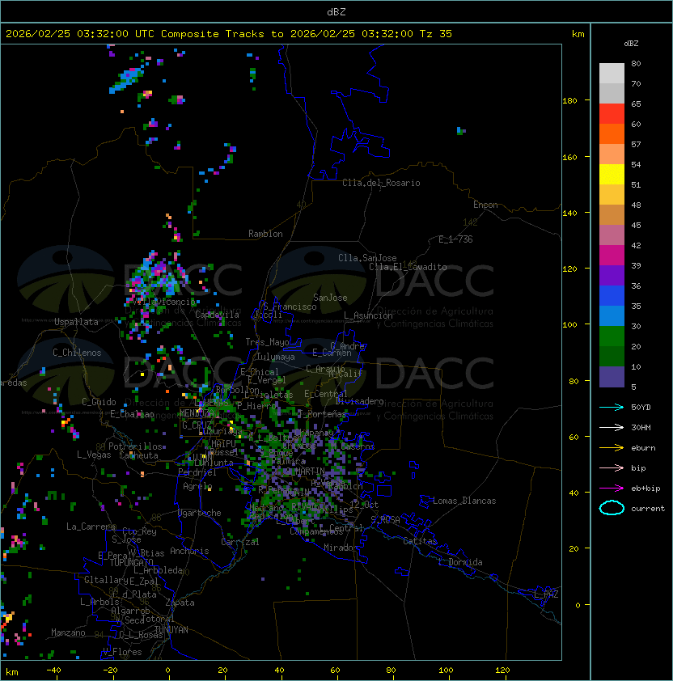Click the 'MENDOZA' city label
The width and height of the screenshot is (673, 681).
[x=197, y=413]
